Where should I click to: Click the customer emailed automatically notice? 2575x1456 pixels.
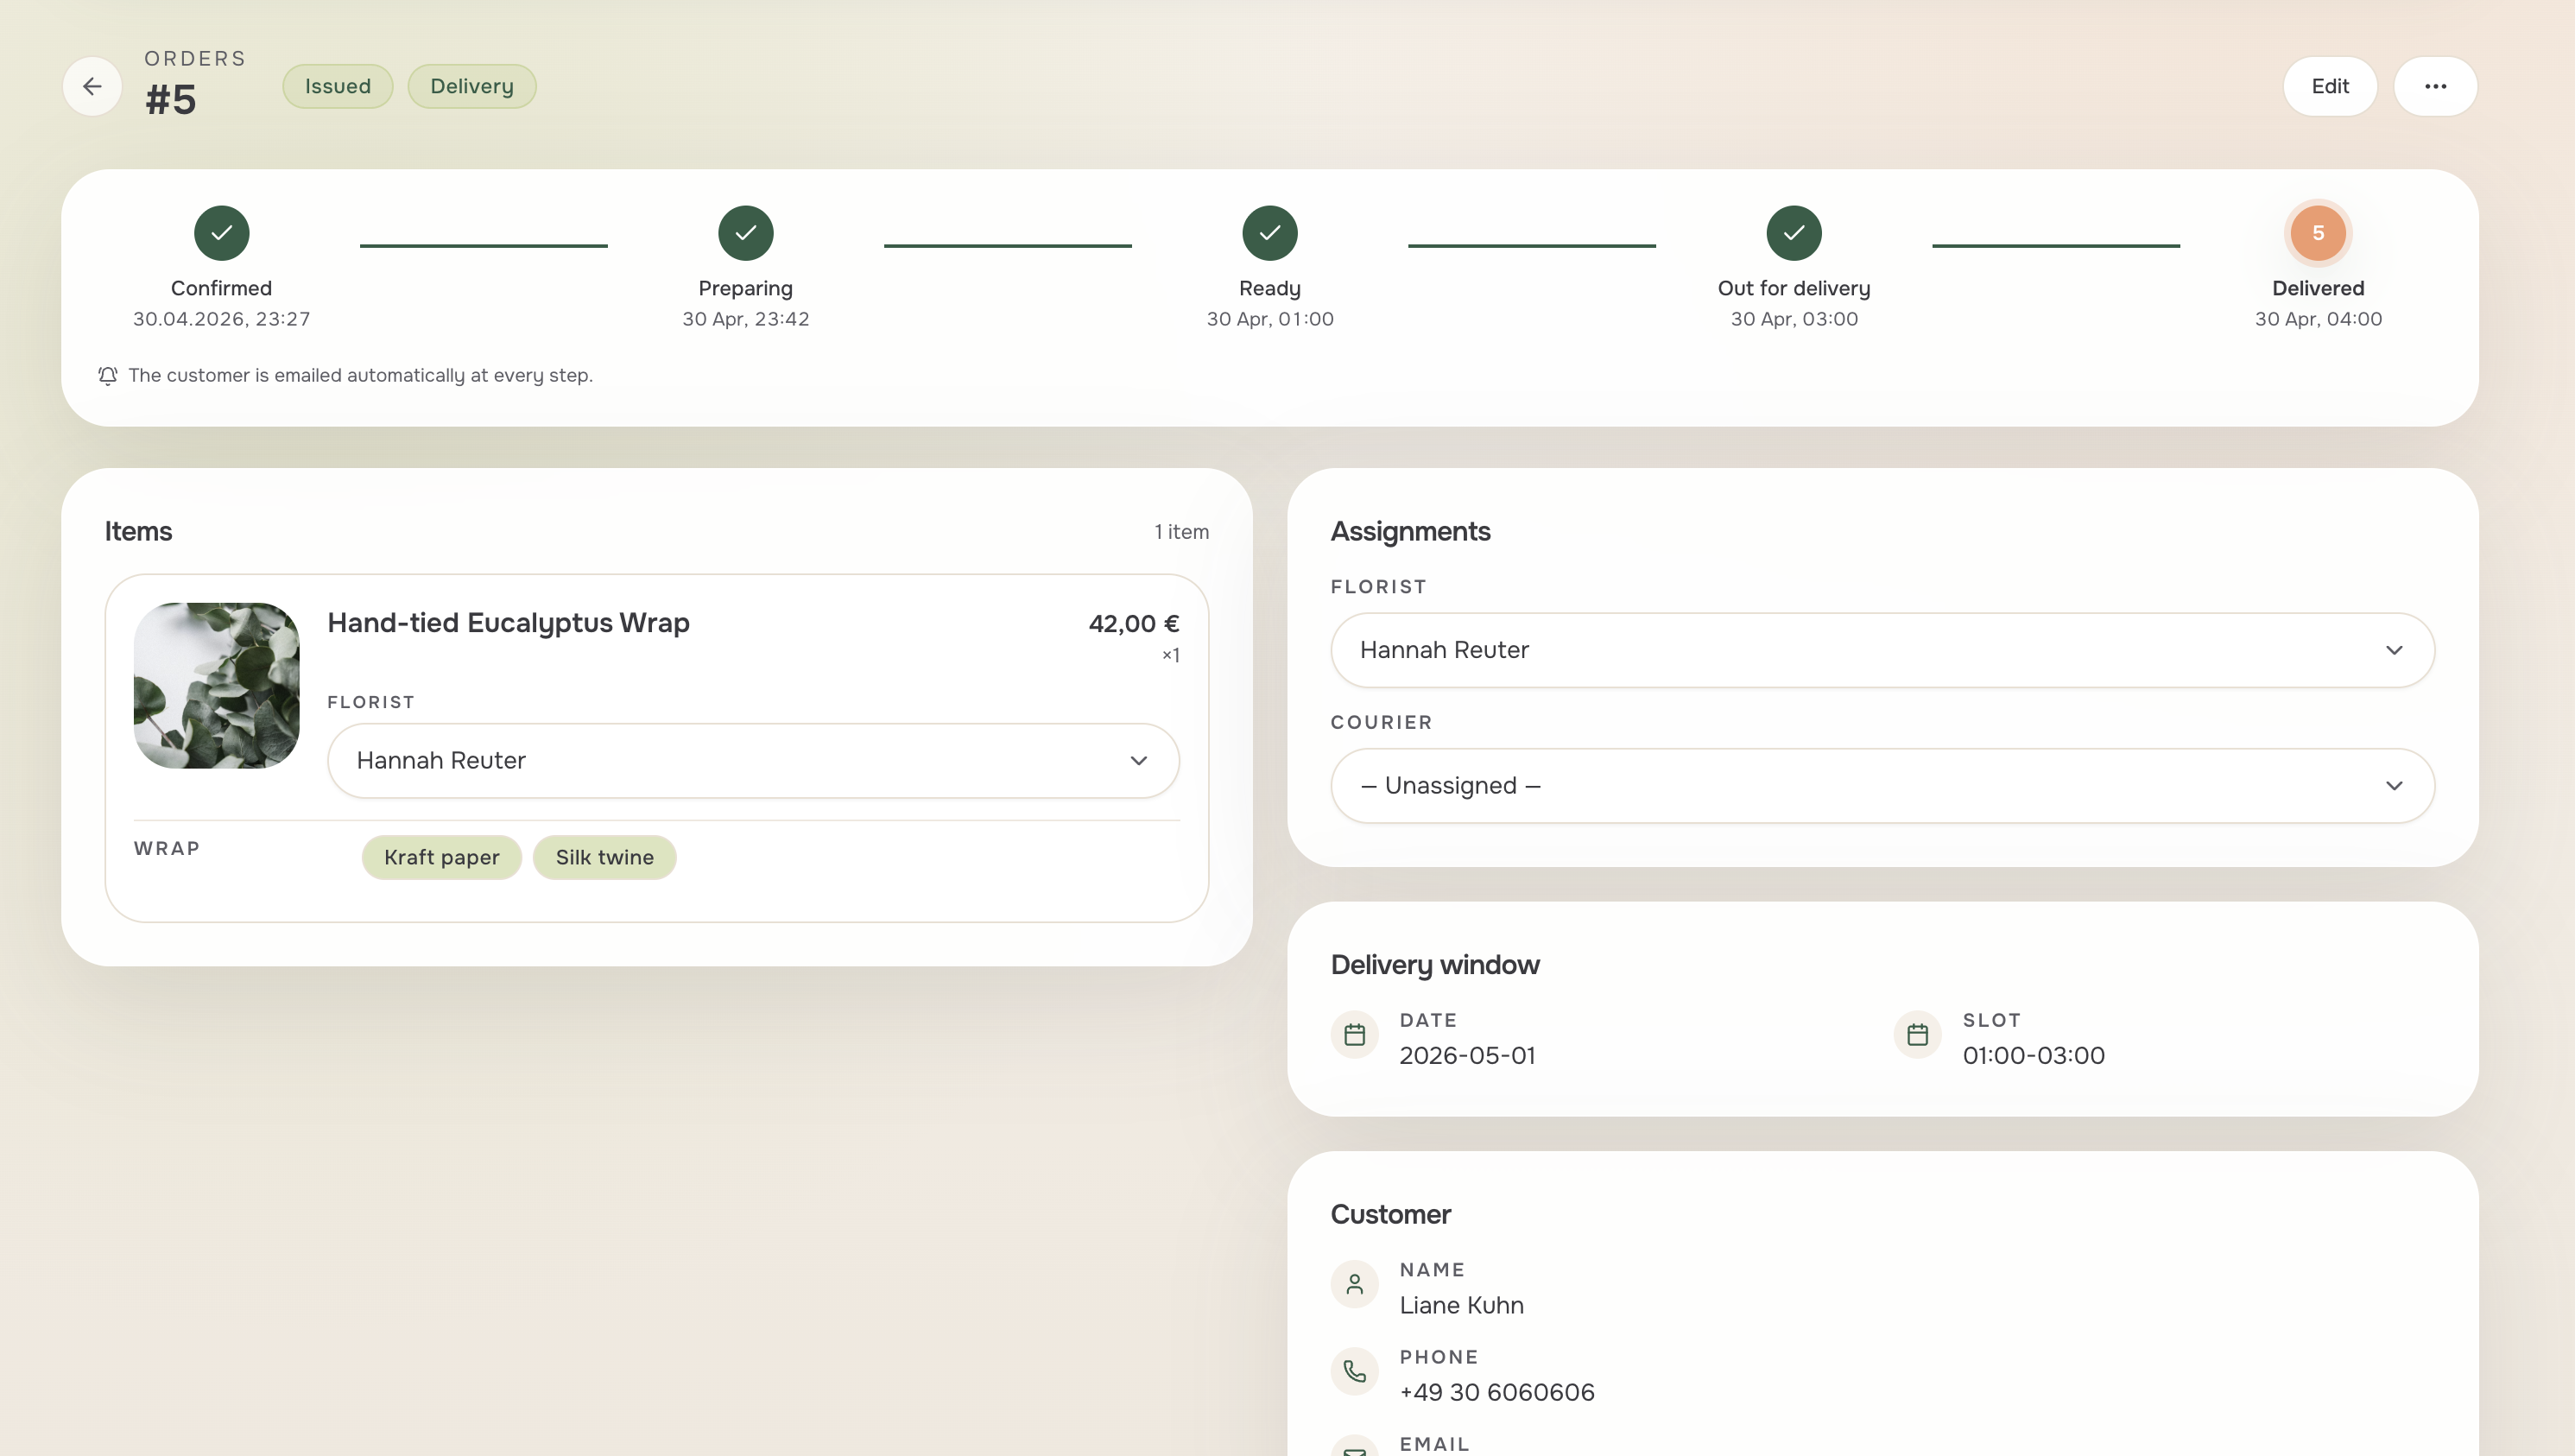[360, 376]
